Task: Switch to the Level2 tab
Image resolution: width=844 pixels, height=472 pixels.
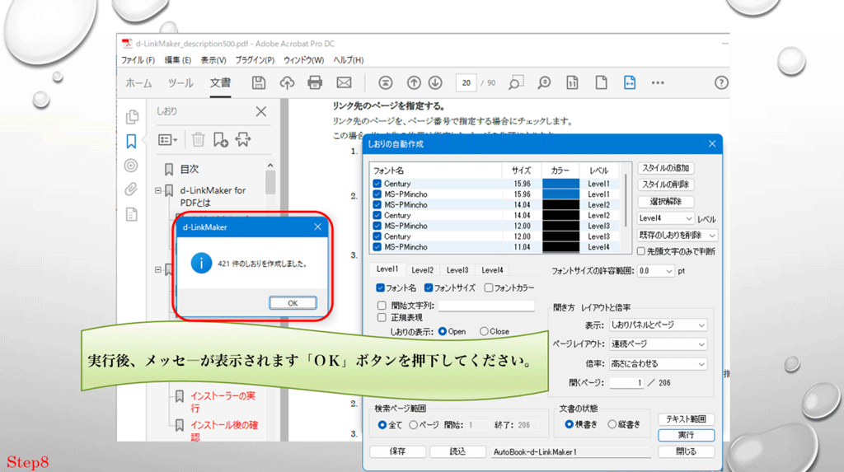Action: [422, 269]
